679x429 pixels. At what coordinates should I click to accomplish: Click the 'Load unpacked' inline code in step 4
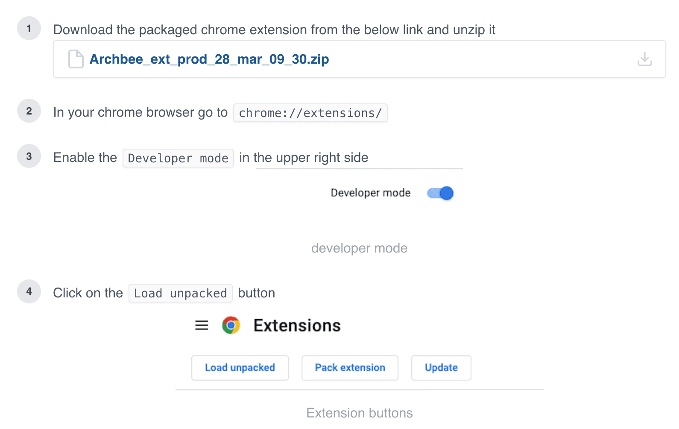(181, 293)
